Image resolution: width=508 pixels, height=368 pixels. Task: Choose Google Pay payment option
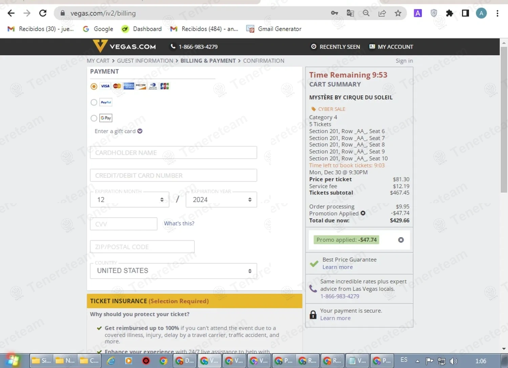pos(94,118)
